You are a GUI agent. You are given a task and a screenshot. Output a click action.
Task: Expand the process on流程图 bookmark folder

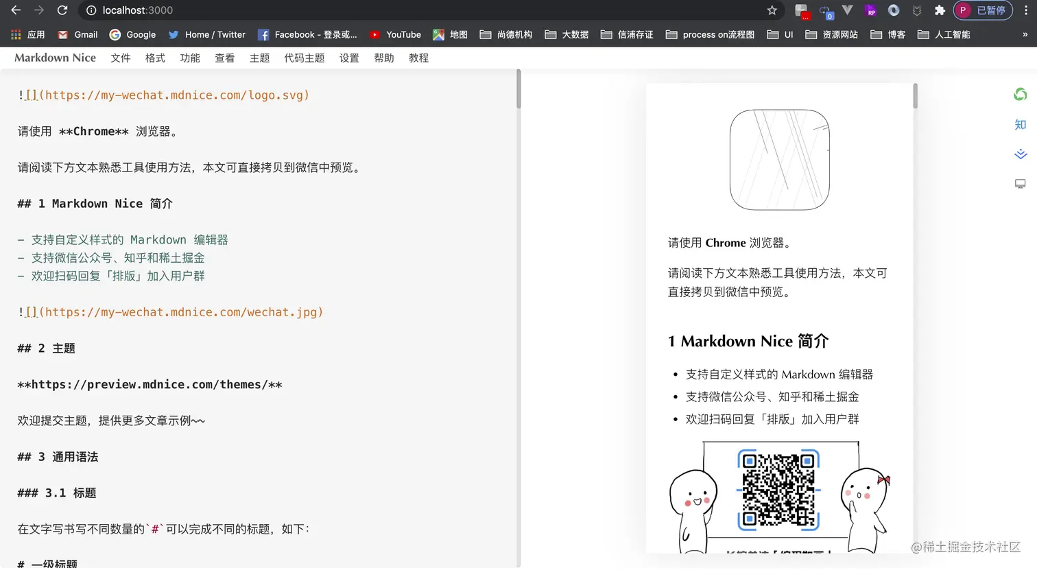click(x=710, y=34)
